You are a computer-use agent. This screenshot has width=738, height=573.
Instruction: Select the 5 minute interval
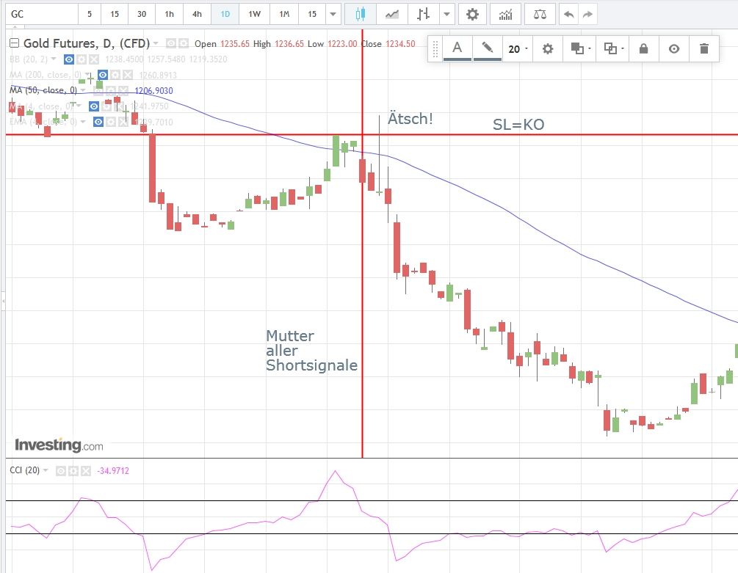tap(90, 14)
